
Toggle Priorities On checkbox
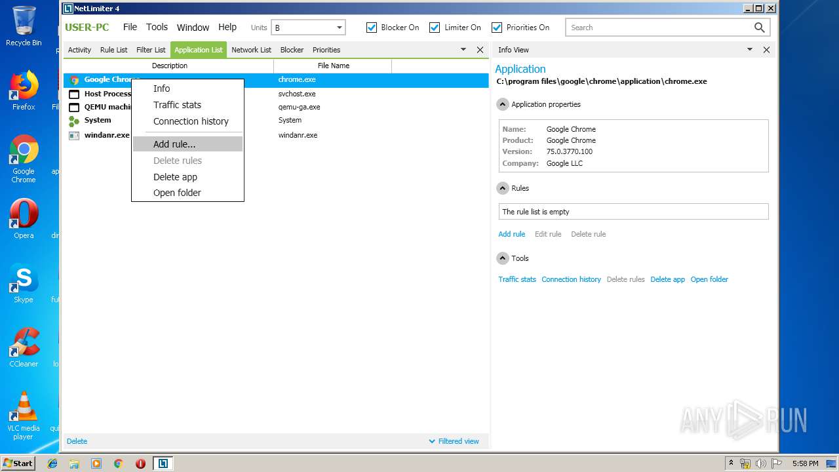coord(497,28)
